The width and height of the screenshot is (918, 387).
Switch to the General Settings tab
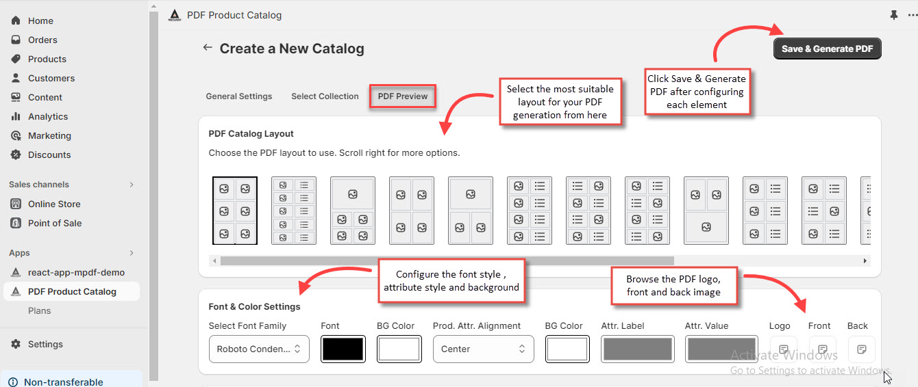pos(239,96)
